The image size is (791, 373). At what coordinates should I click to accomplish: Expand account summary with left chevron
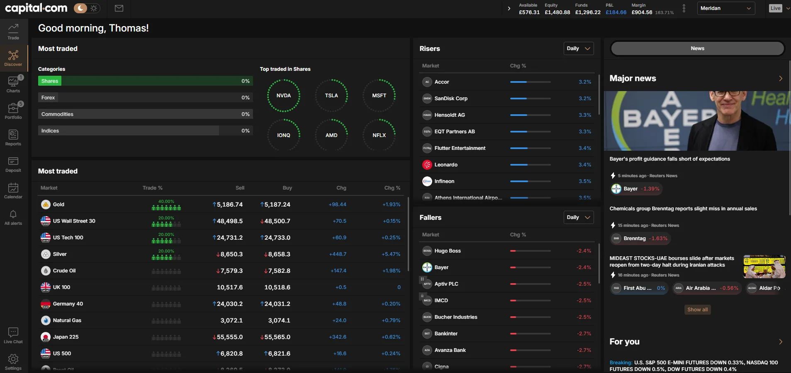point(509,8)
